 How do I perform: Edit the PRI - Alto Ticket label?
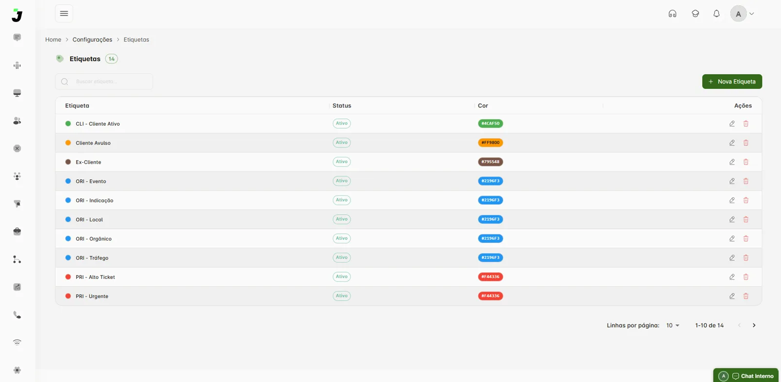point(732,277)
